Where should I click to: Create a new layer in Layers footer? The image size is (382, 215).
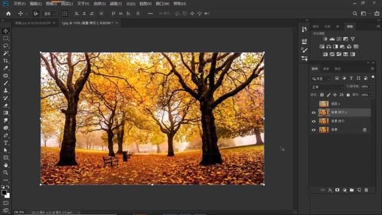pos(359,190)
